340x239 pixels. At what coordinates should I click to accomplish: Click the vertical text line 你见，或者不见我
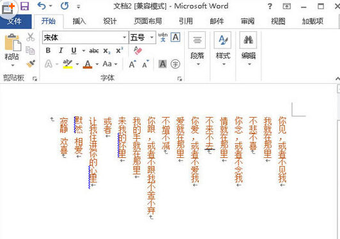coord(282,150)
